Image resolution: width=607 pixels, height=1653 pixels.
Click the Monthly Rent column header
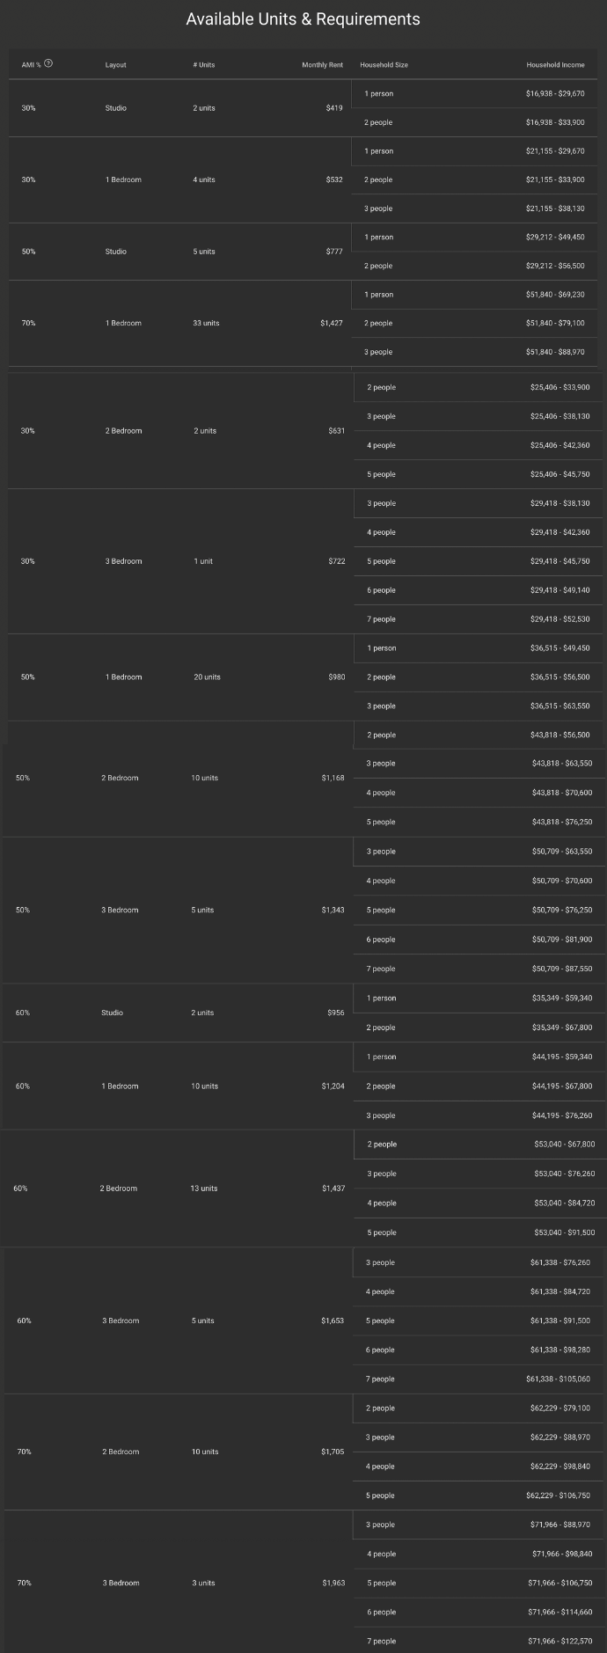click(322, 65)
